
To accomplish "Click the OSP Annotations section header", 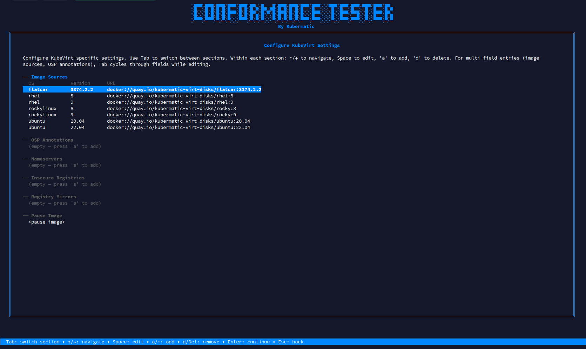I will (x=52, y=140).
